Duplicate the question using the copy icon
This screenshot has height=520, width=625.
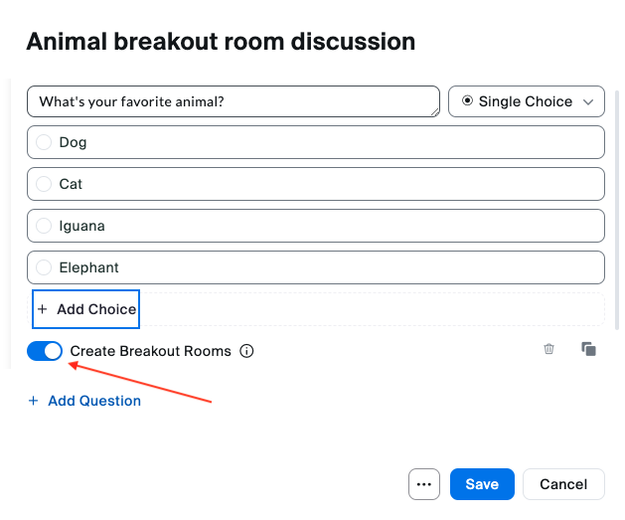pos(588,350)
